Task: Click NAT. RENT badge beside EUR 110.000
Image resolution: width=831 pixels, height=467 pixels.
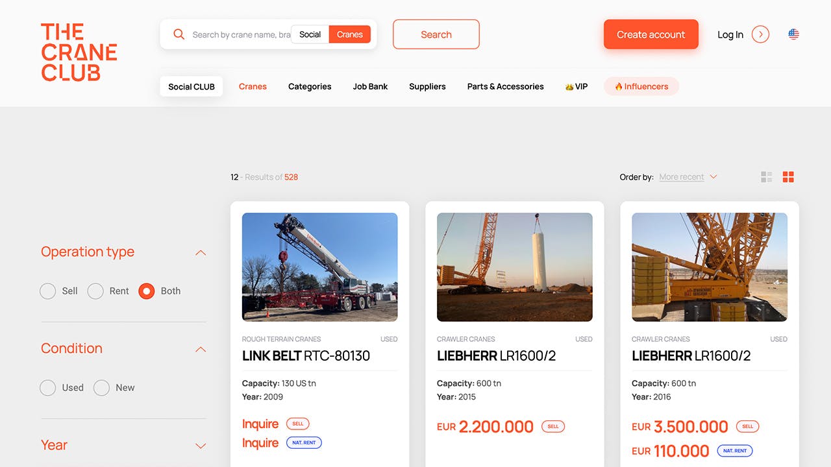Action: coord(735,450)
